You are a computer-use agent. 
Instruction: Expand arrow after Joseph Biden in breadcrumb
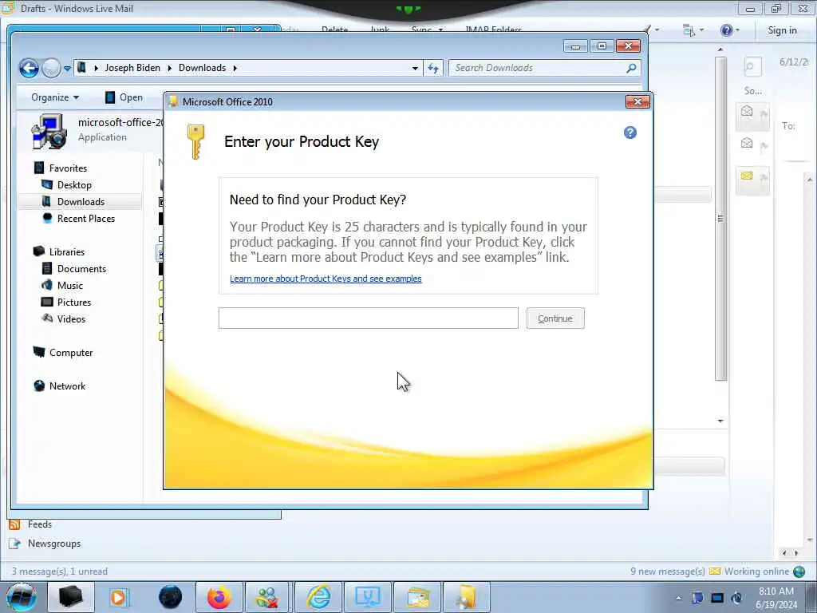pyautogui.click(x=169, y=68)
